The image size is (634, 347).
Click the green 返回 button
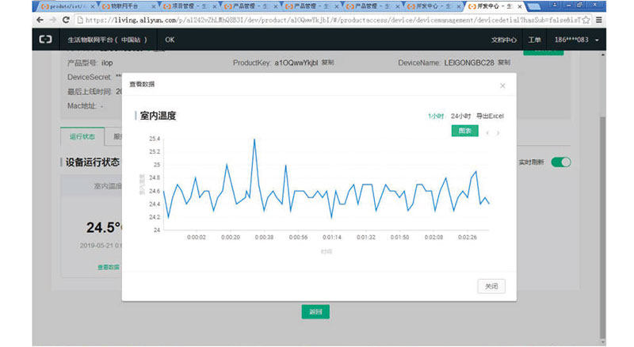coord(315,312)
